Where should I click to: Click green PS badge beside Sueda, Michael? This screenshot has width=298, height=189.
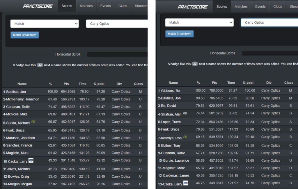33,122
